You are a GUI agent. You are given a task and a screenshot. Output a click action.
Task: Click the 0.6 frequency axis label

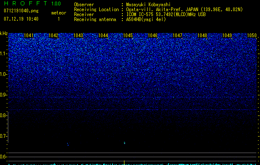tap(3, 157)
